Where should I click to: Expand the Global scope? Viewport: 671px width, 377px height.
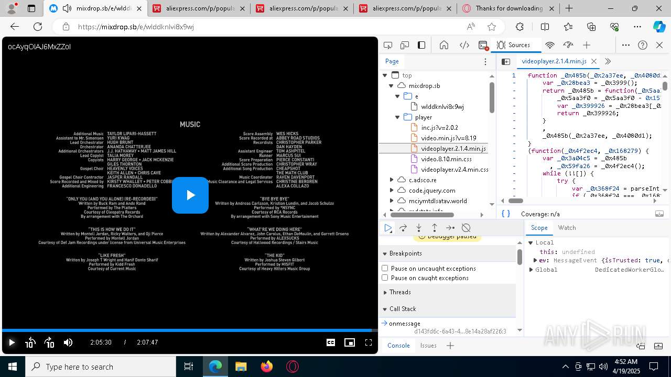[x=531, y=270]
